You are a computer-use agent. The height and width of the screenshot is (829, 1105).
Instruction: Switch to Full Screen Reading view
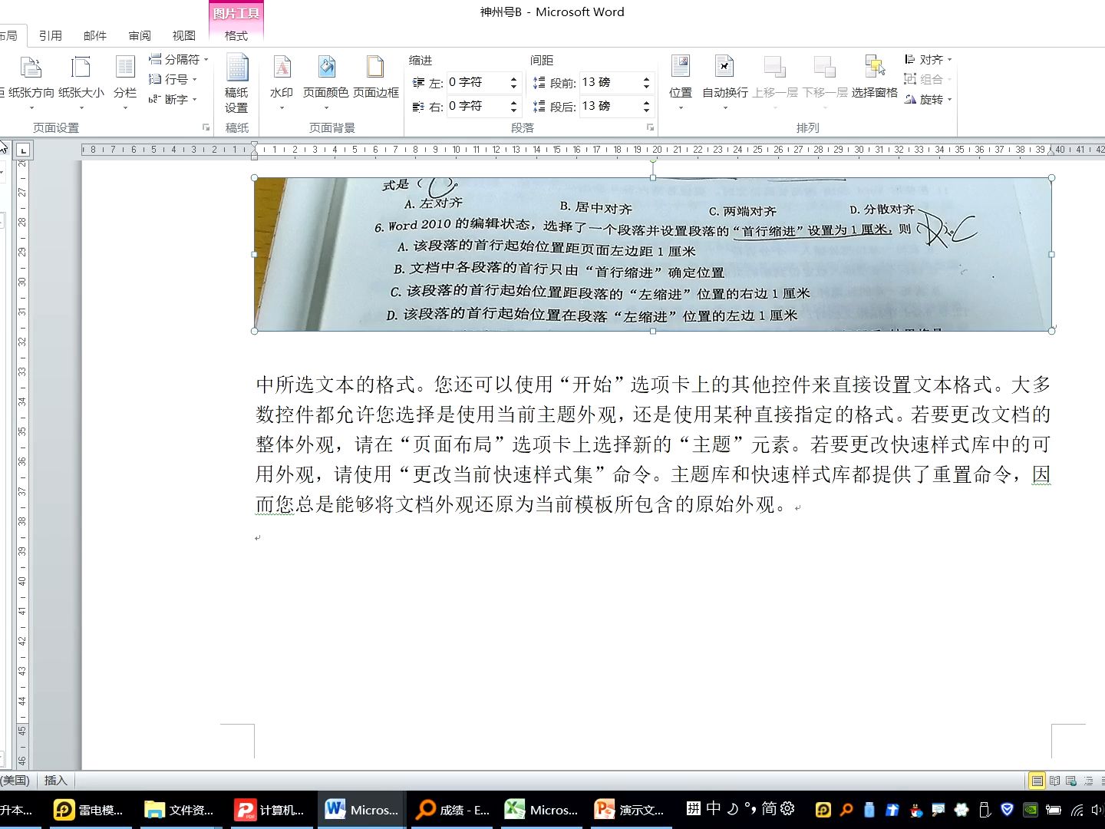click(x=1054, y=781)
